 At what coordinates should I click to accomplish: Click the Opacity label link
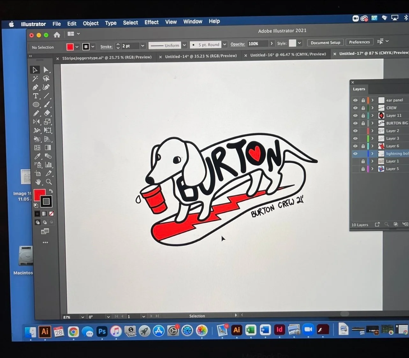(237, 44)
